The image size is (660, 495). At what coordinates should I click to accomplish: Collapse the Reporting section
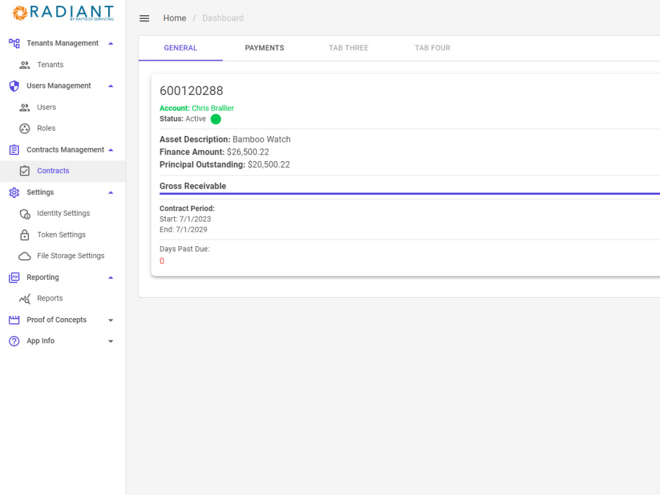coord(110,277)
